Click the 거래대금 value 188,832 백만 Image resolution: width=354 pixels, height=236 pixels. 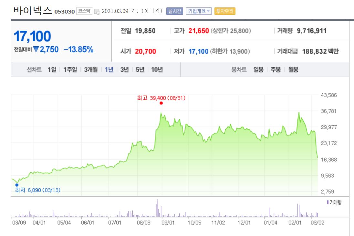[x=320, y=51]
